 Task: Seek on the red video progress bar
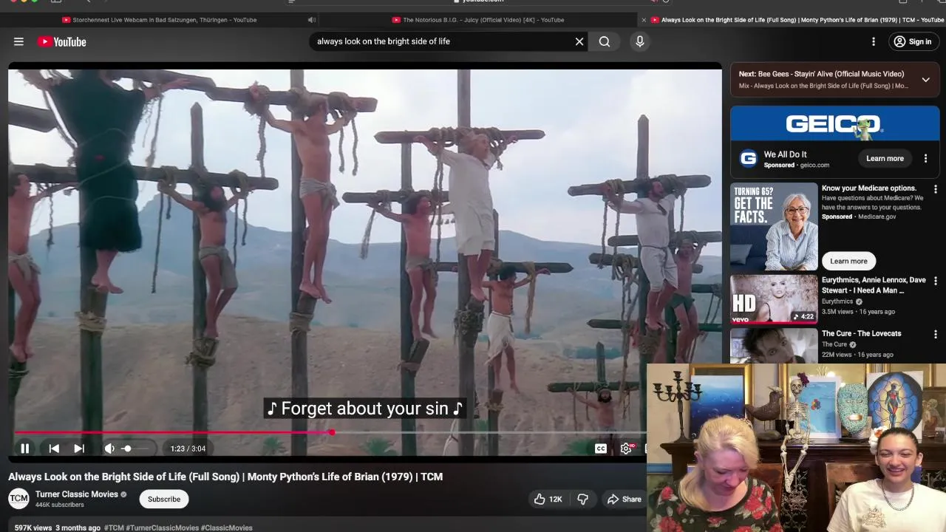tap(331, 433)
